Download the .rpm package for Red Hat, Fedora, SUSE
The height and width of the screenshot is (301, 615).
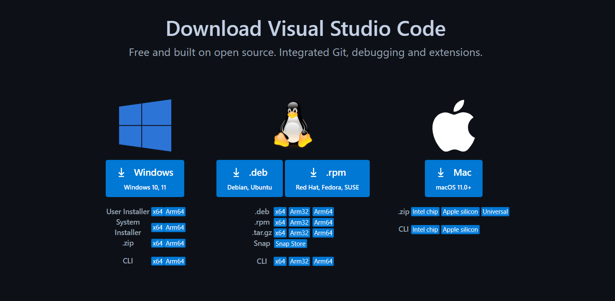point(327,178)
